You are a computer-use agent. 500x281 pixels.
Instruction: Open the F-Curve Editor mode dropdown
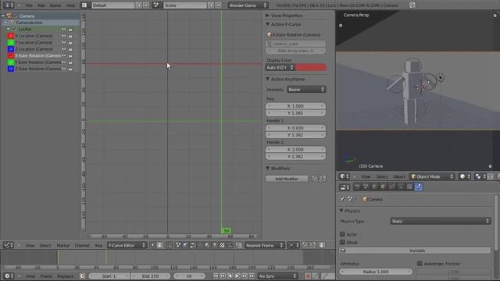coord(127,245)
